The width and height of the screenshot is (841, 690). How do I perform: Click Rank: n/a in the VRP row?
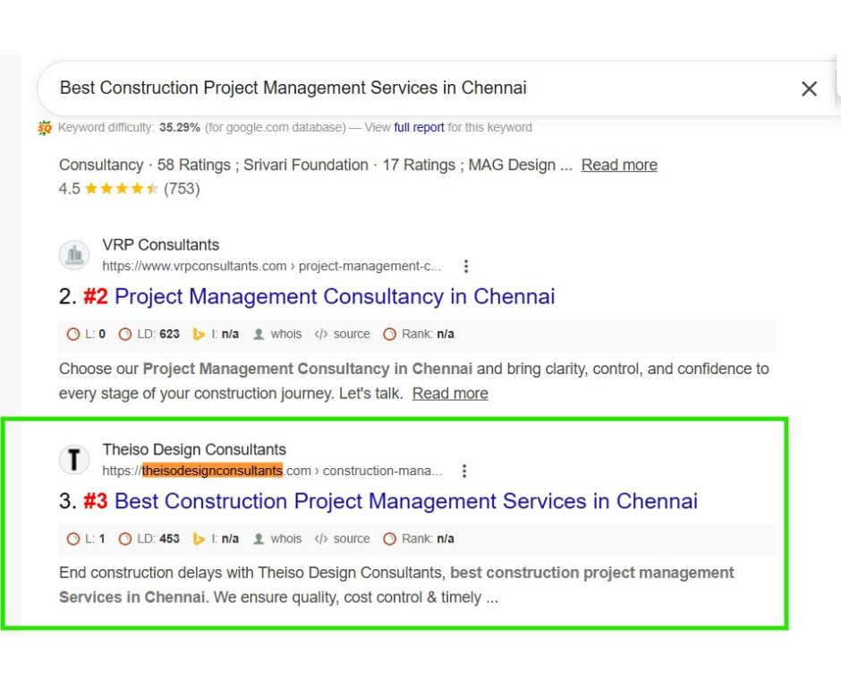coord(419,335)
